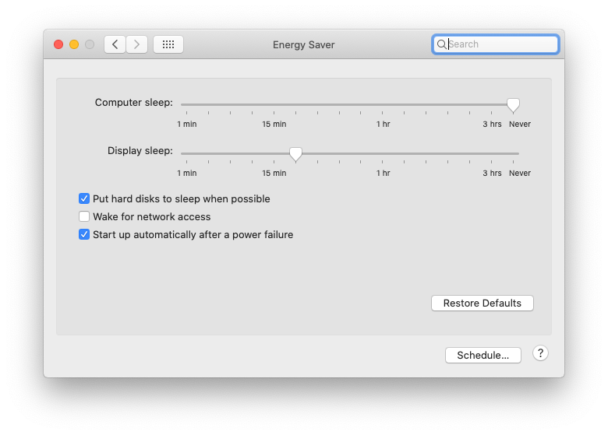Click the Display sleep slider thumb

pyautogui.click(x=295, y=153)
